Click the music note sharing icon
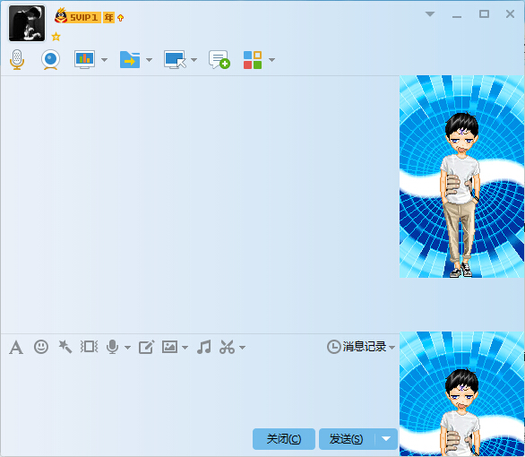 [204, 347]
